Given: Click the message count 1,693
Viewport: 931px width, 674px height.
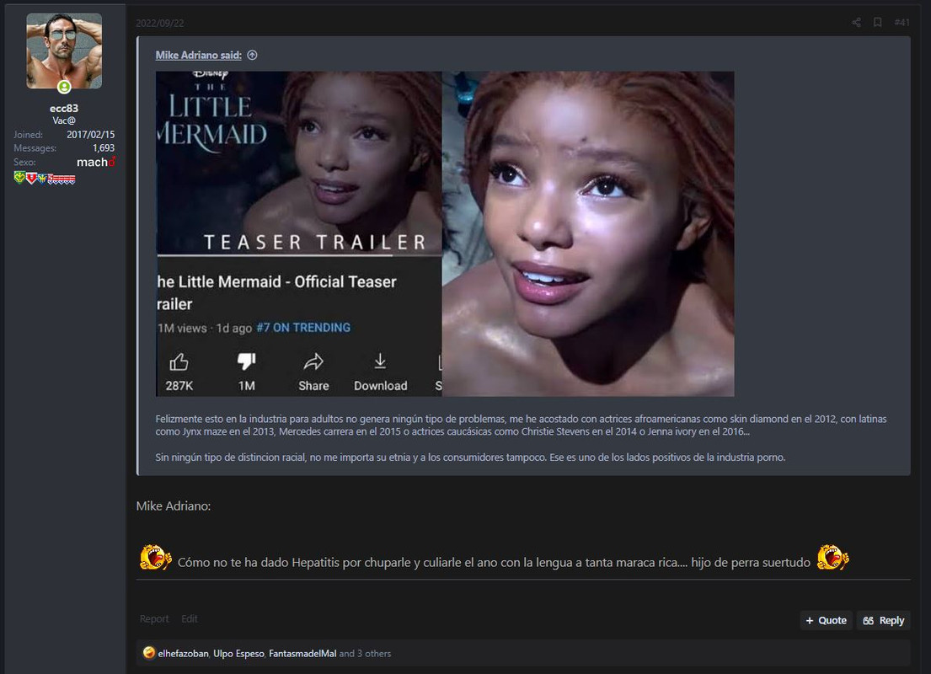Looking at the screenshot, I should [x=104, y=148].
